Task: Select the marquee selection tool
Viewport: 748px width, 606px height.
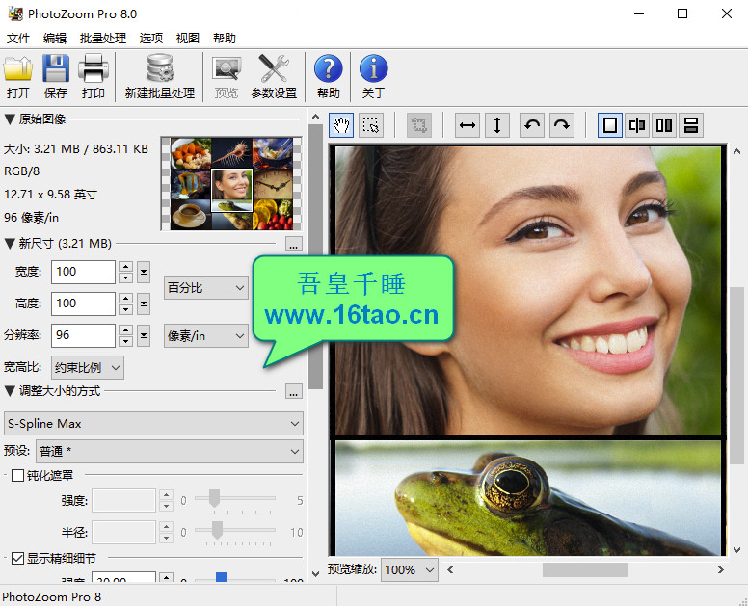Action: click(x=371, y=125)
